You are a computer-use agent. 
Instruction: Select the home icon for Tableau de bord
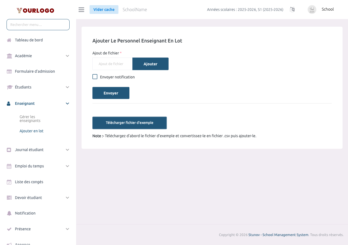point(9,40)
